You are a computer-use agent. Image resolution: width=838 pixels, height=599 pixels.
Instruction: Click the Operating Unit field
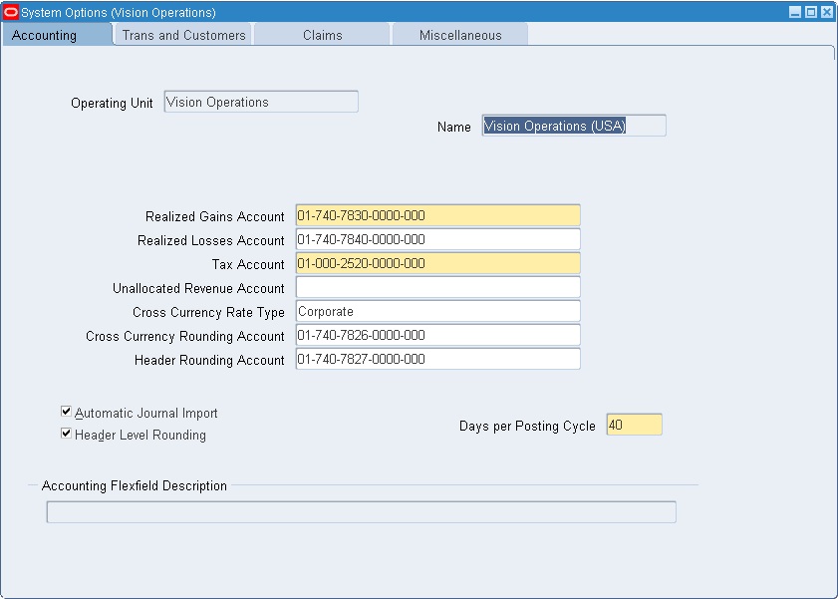pyautogui.click(x=261, y=102)
